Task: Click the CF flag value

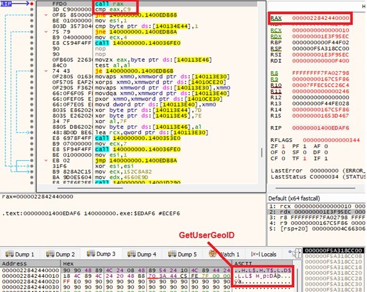Action: [x=283, y=158]
